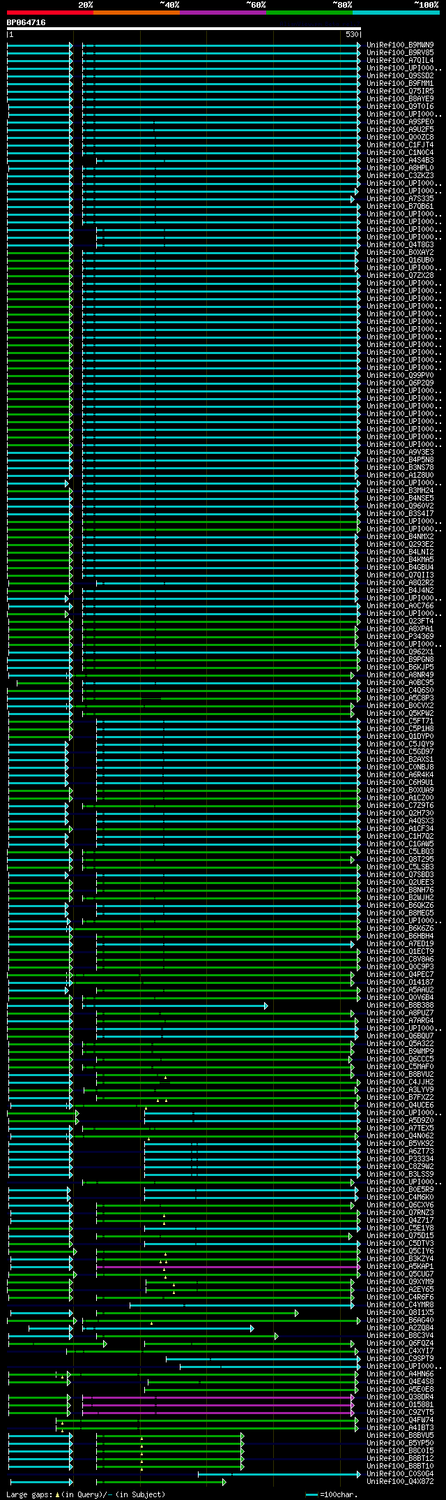
Task: Click the purple ~60% identity legend bar
Action: pos(223,13)
